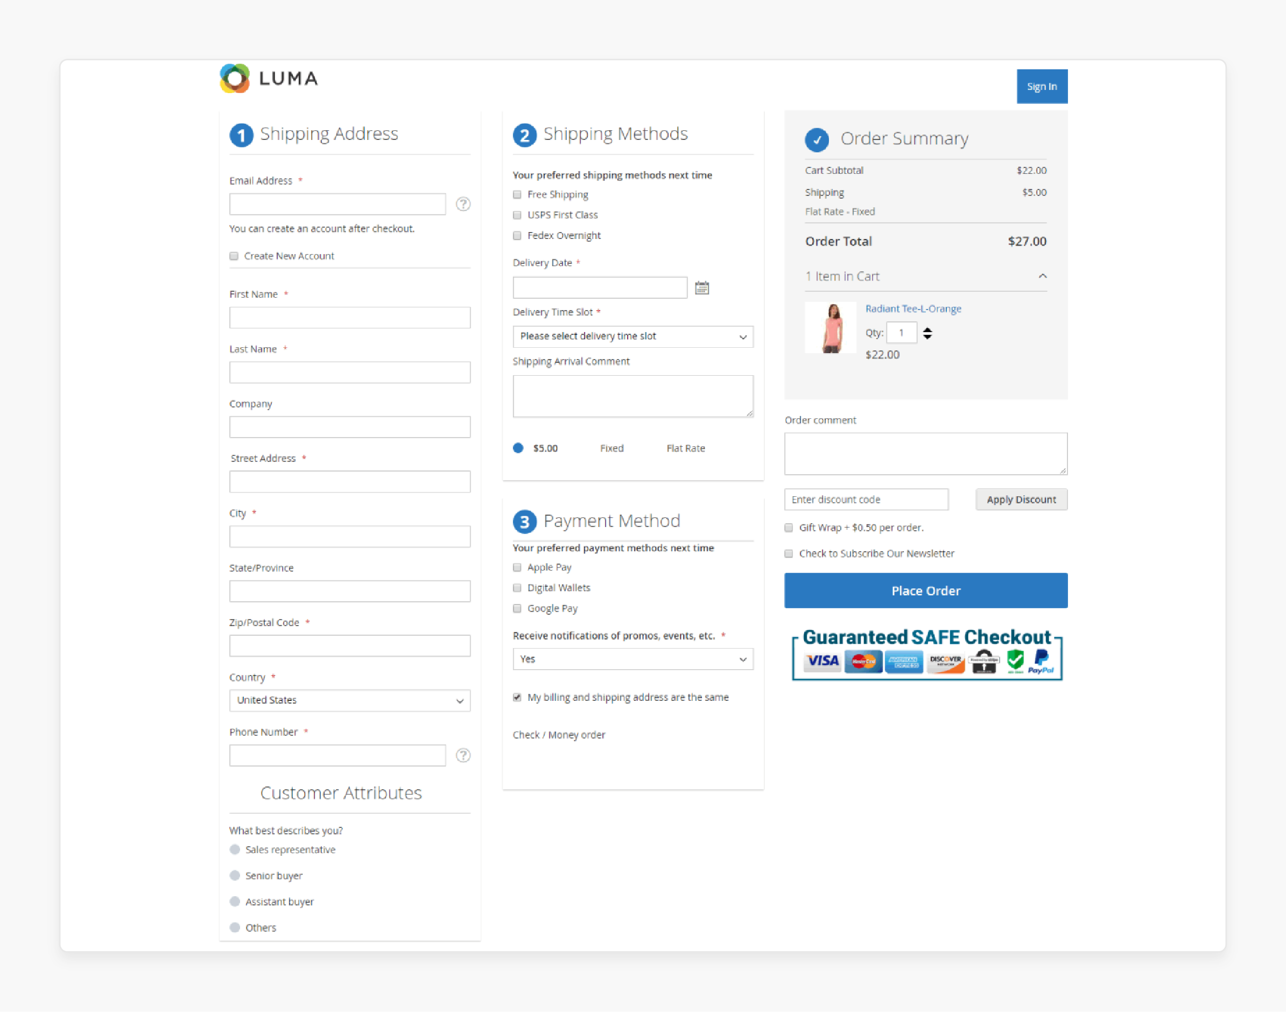The height and width of the screenshot is (1012, 1286).
Task: Focus the Delivery Date field
Action: pos(600,288)
